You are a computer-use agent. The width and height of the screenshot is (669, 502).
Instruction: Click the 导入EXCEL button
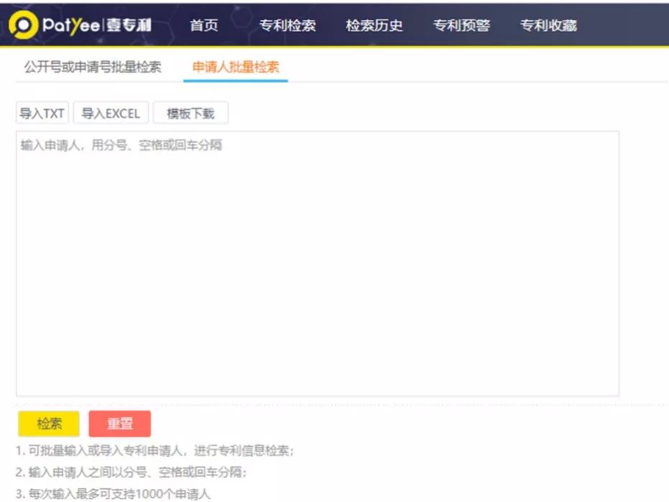pos(111,113)
